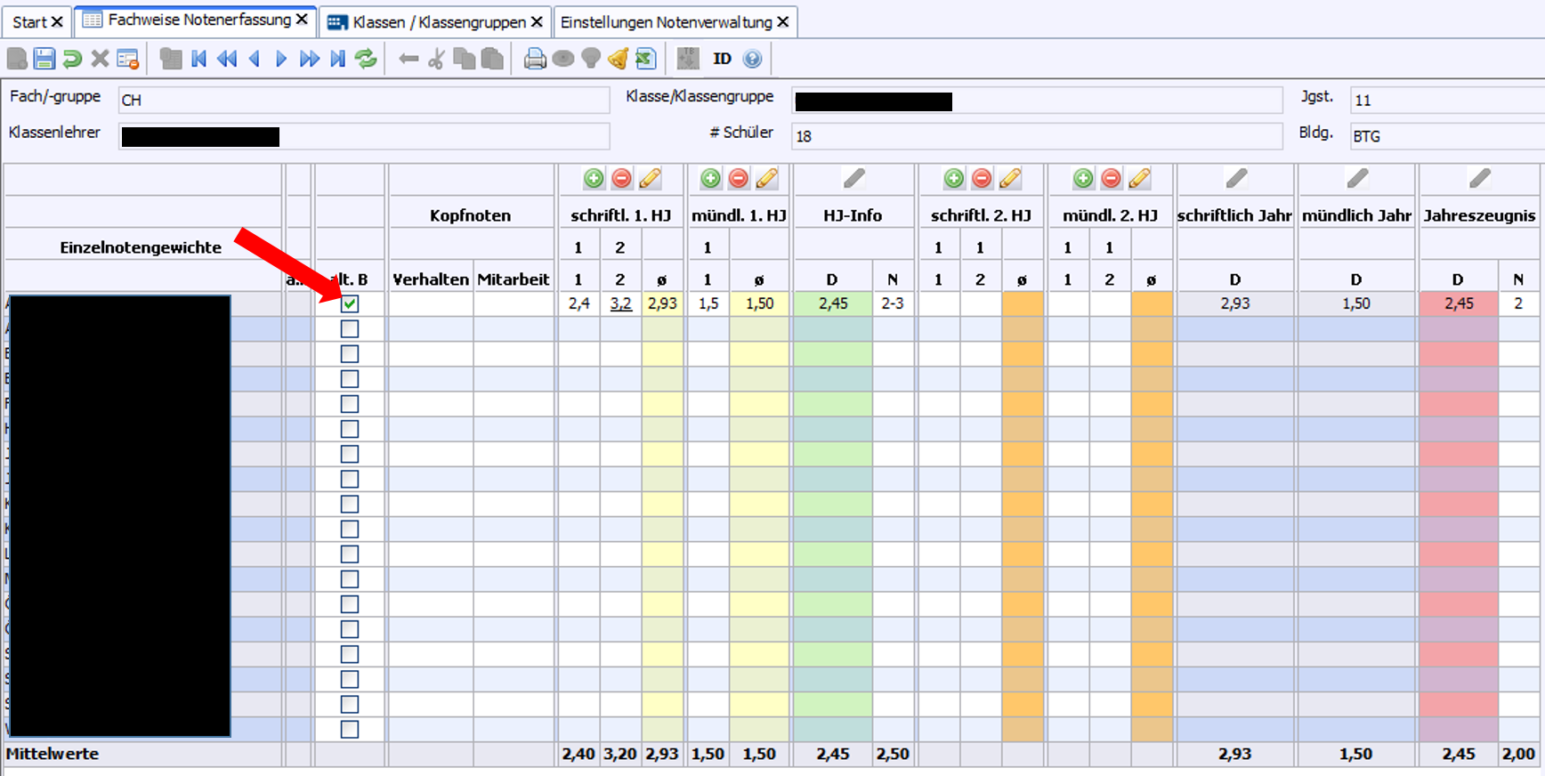Click the ID button in the toolbar
Viewport: 1545px width, 776px height.
[722, 59]
